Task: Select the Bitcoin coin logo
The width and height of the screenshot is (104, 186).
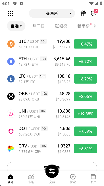Action: click(x=11, y=44)
